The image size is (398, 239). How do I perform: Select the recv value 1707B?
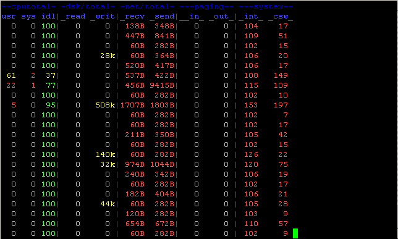tap(132, 105)
